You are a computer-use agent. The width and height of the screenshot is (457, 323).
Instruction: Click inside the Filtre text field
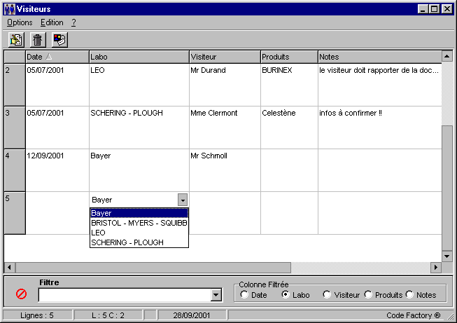(x=125, y=295)
